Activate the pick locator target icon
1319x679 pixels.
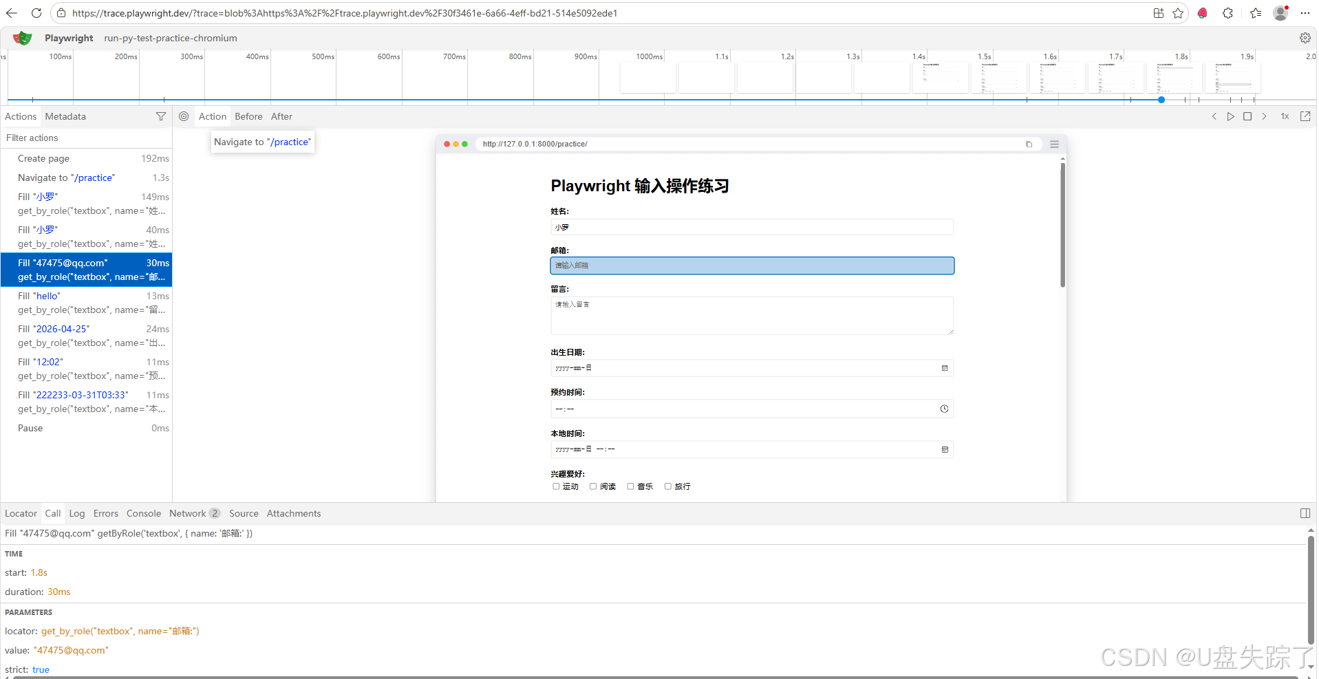point(184,116)
